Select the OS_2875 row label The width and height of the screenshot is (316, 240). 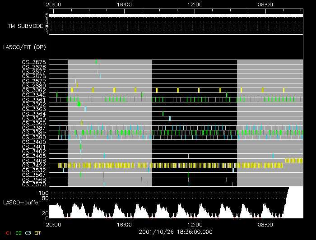tap(34, 62)
